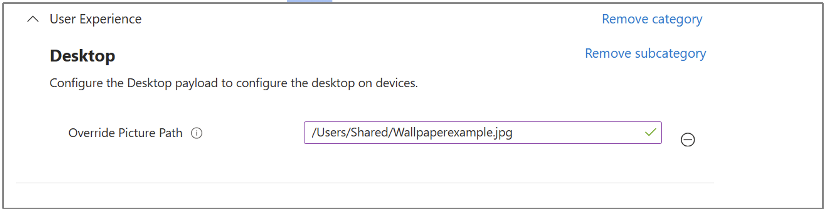Click the checkmark inside the path field

coord(650,132)
